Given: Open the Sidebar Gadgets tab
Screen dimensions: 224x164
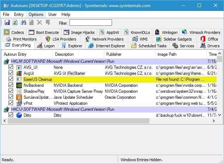Looking at the screenshot, I should (174, 39).
